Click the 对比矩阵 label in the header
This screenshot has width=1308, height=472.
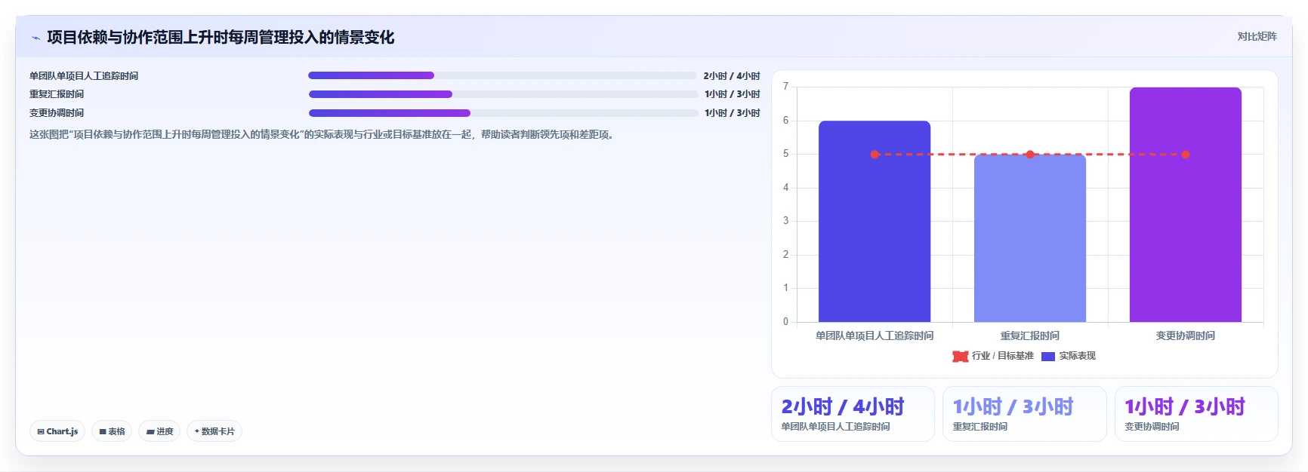point(1257,36)
